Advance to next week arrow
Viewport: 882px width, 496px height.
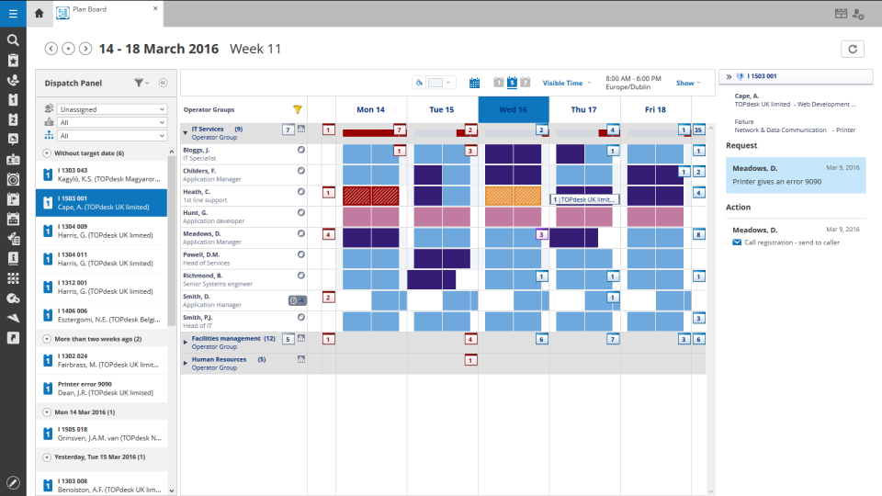pos(85,49)
